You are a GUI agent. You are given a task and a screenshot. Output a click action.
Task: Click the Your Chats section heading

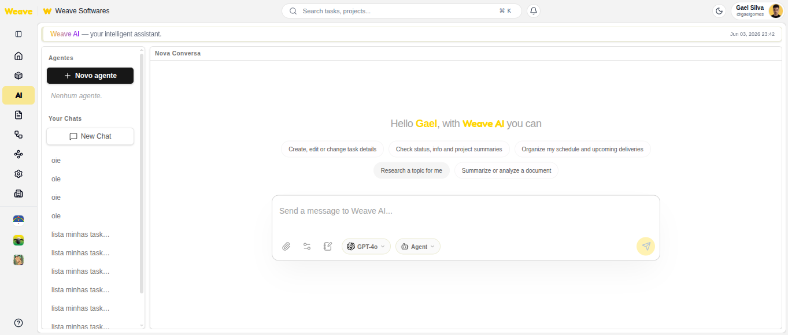(65, 118)
